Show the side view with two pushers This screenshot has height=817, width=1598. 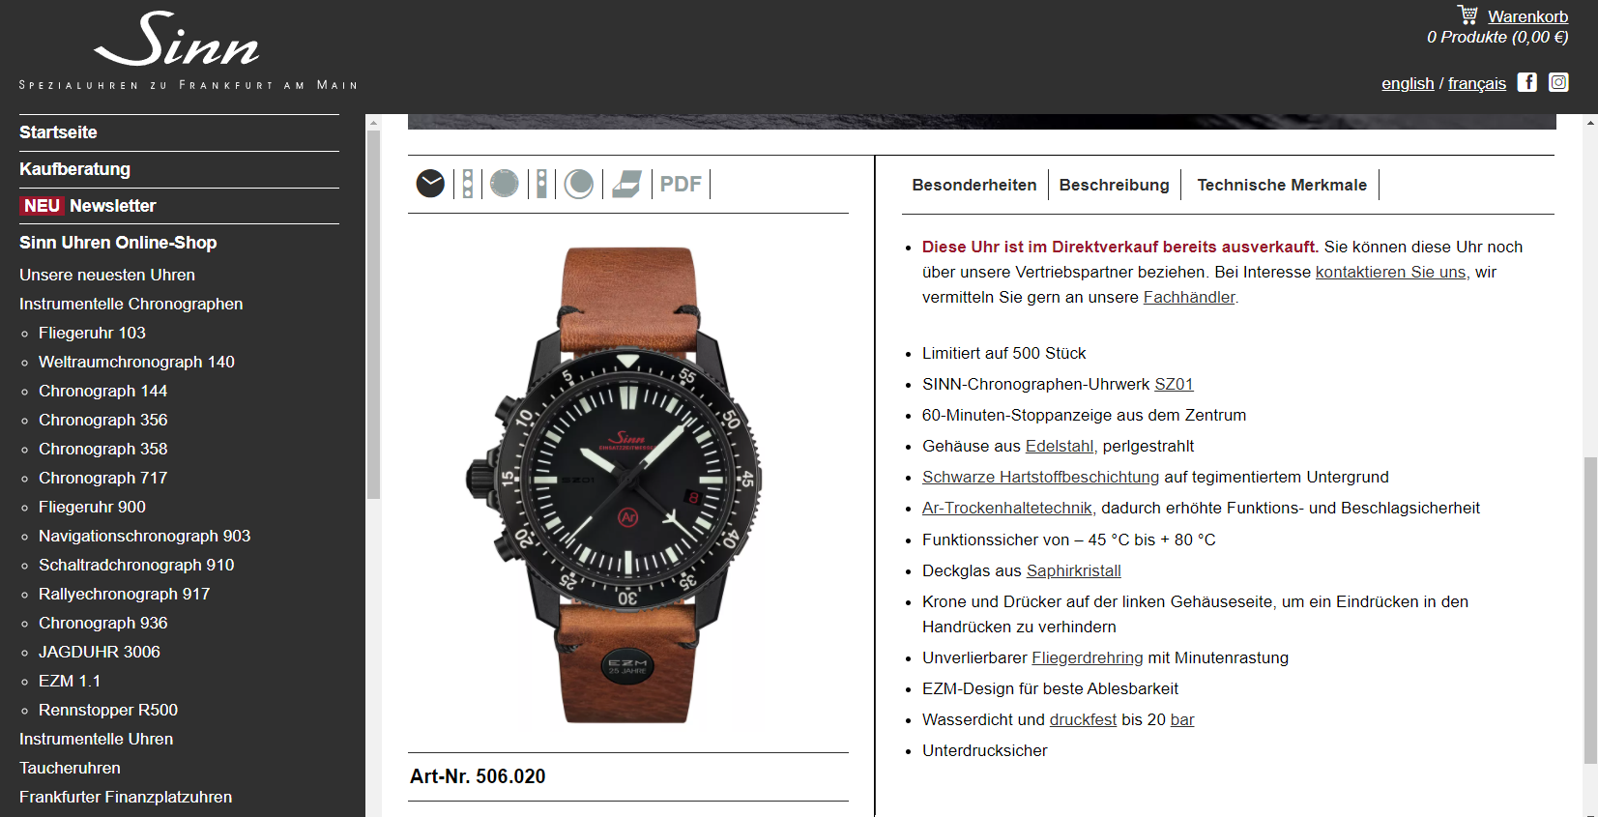541,184
